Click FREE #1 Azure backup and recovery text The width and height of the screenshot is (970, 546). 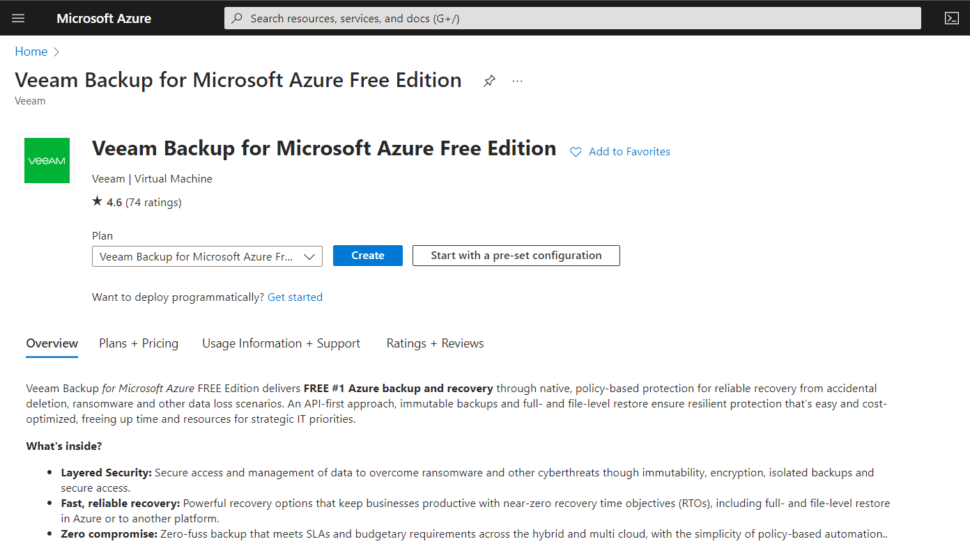click(398, 389)
